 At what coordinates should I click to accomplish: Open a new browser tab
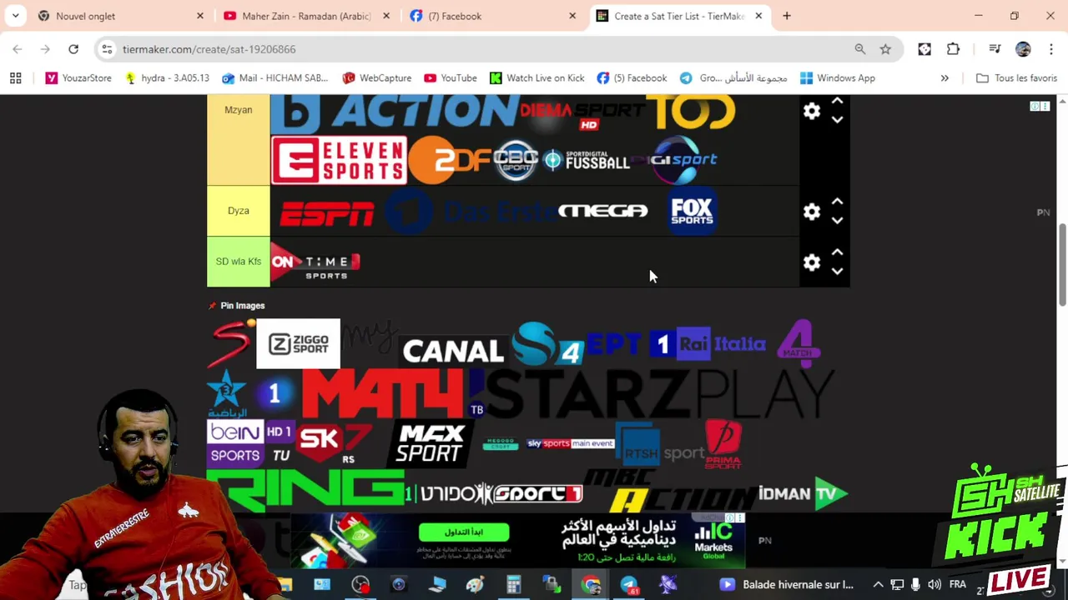point(787,16)
